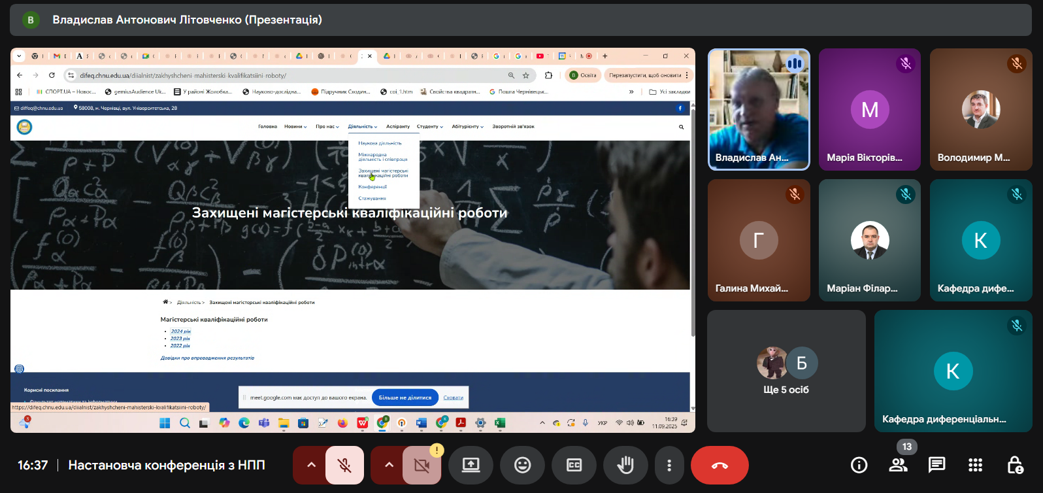Open the Ще 5 осіб overflow tile
Screen dimensions: 1043x493
point(786,371)
